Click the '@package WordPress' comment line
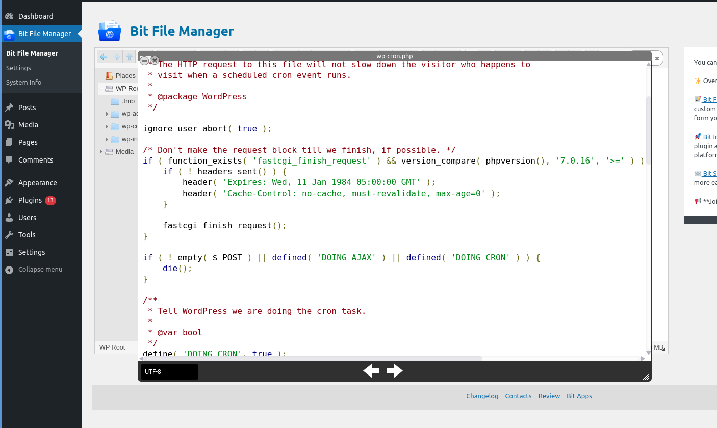 197,97
